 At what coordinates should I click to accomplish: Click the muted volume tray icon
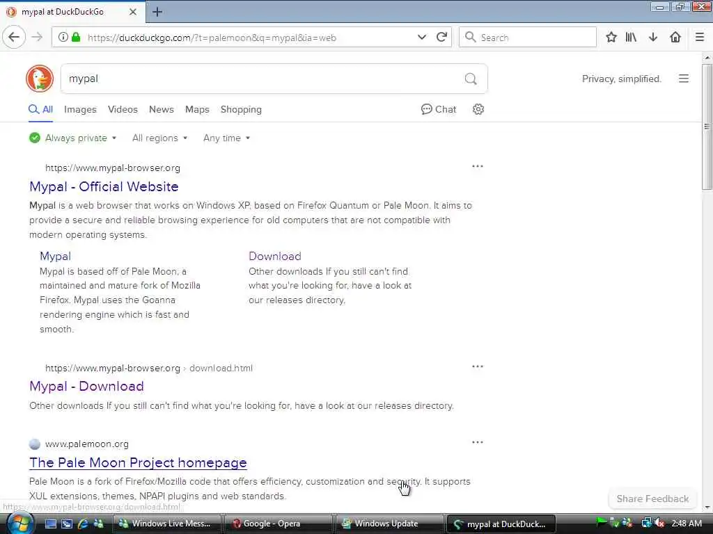point(660,524)
